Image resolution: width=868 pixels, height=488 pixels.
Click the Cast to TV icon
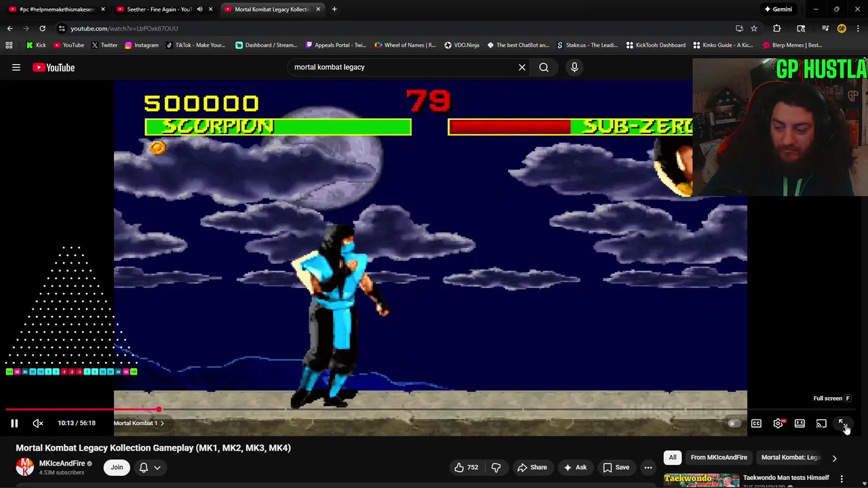(x=821, y=424)
